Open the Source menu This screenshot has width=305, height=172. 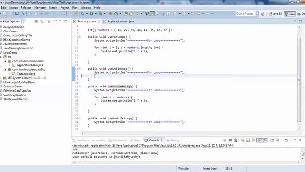pyautogui.click(x=13, y=8)
